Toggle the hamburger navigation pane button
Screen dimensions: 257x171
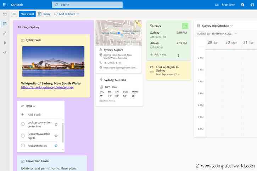[x=14, y=14]
